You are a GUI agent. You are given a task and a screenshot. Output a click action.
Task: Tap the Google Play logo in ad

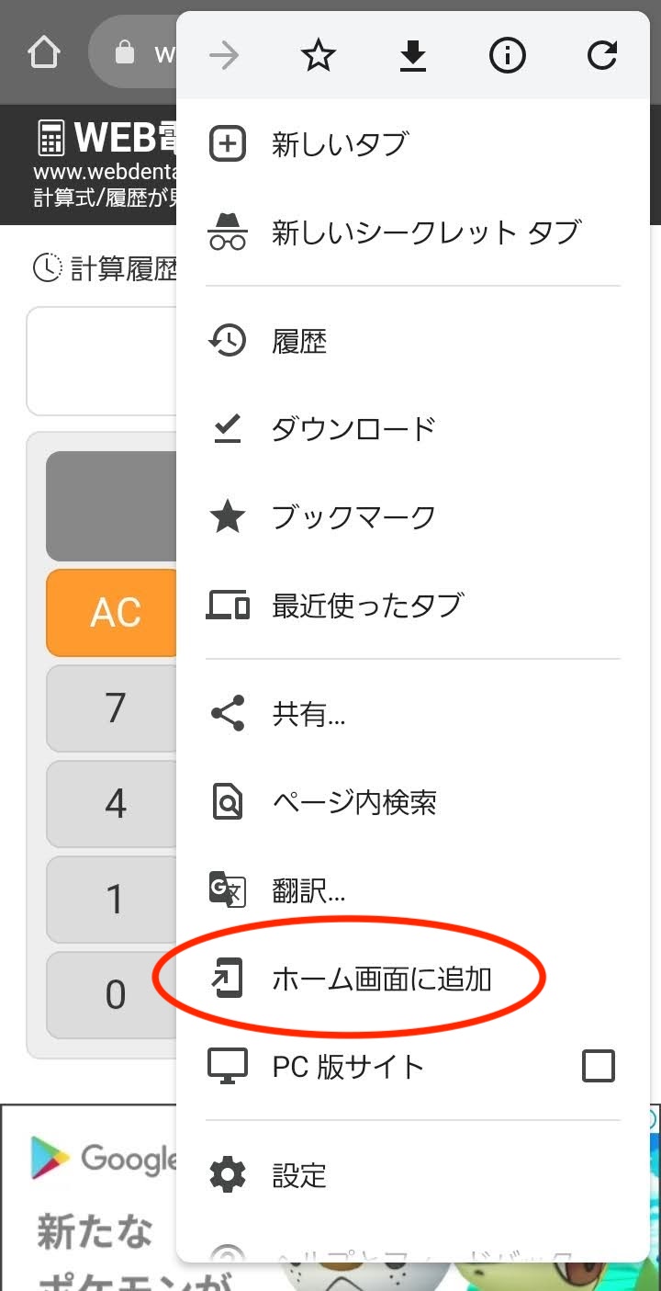click(x=51, y=1157)
